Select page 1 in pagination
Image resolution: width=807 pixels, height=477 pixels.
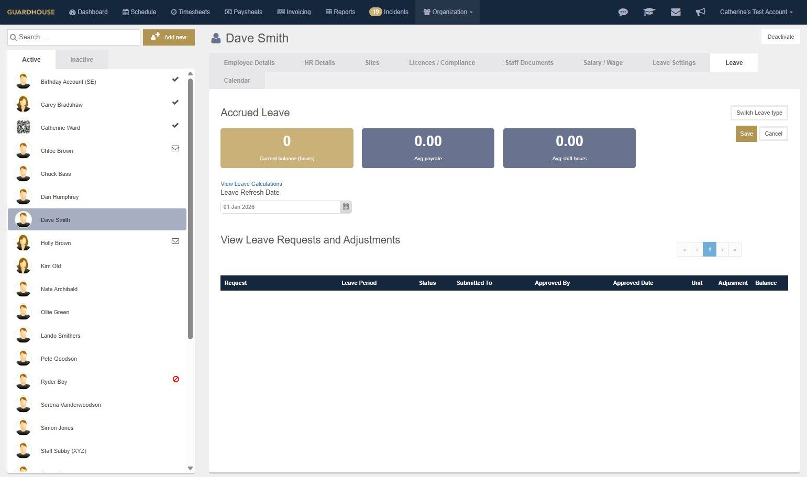click(710, 250)
